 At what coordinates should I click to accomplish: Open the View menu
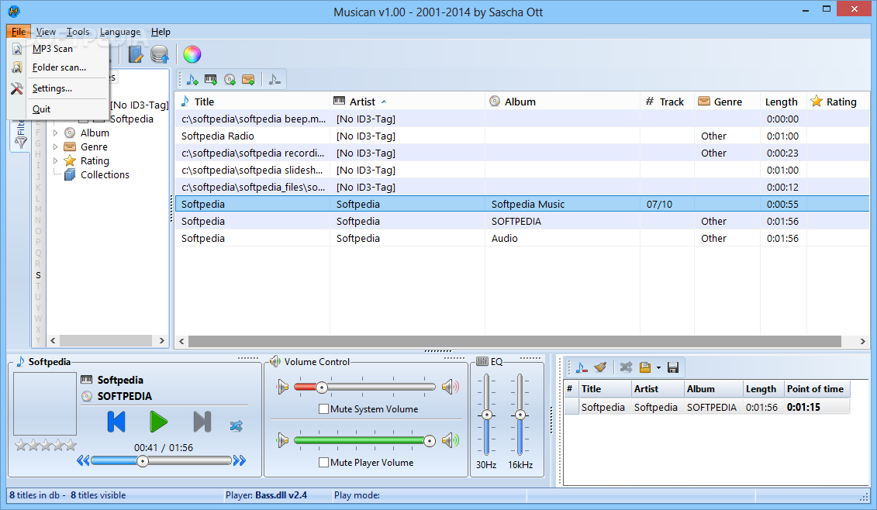(x=46, y=32)
